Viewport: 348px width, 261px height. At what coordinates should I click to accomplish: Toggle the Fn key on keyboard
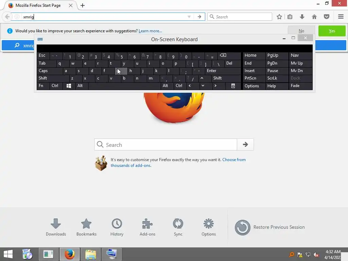click(x=43, y=86)
